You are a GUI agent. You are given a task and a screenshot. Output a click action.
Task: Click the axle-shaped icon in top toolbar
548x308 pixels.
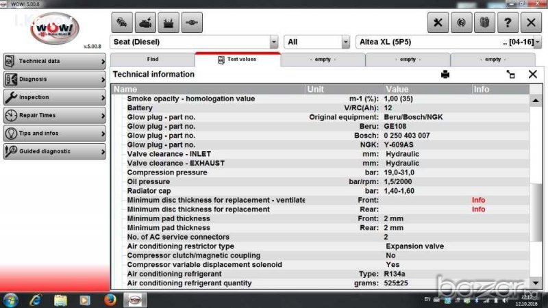pos(192,23)
